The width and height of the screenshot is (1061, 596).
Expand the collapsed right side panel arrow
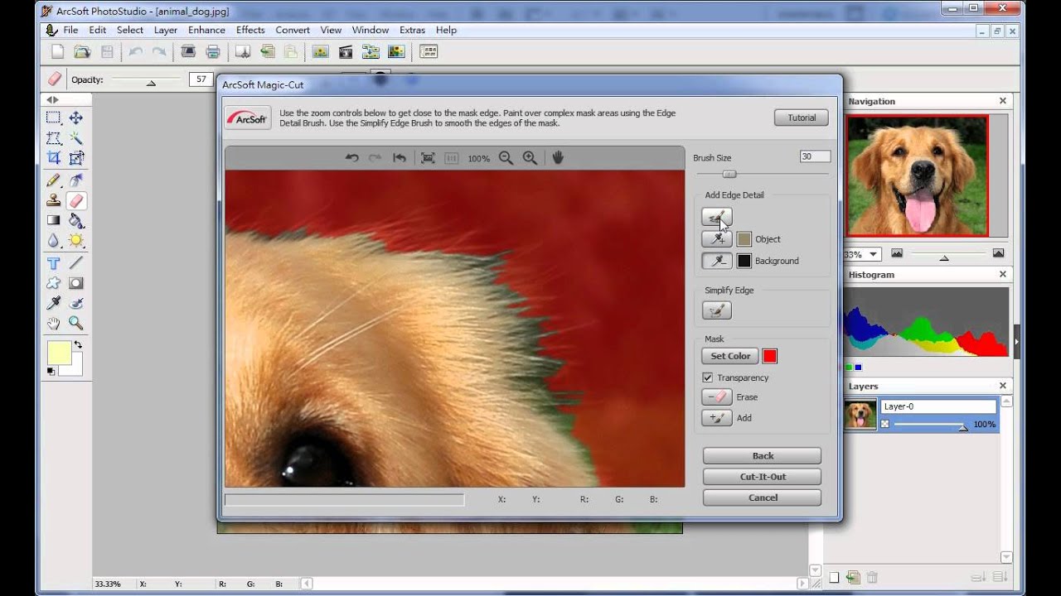[x=1016, y=341]
